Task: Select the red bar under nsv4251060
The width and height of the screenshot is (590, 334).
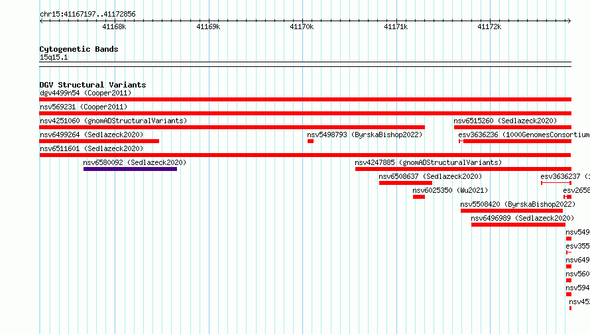Action: tap(232, 127)
